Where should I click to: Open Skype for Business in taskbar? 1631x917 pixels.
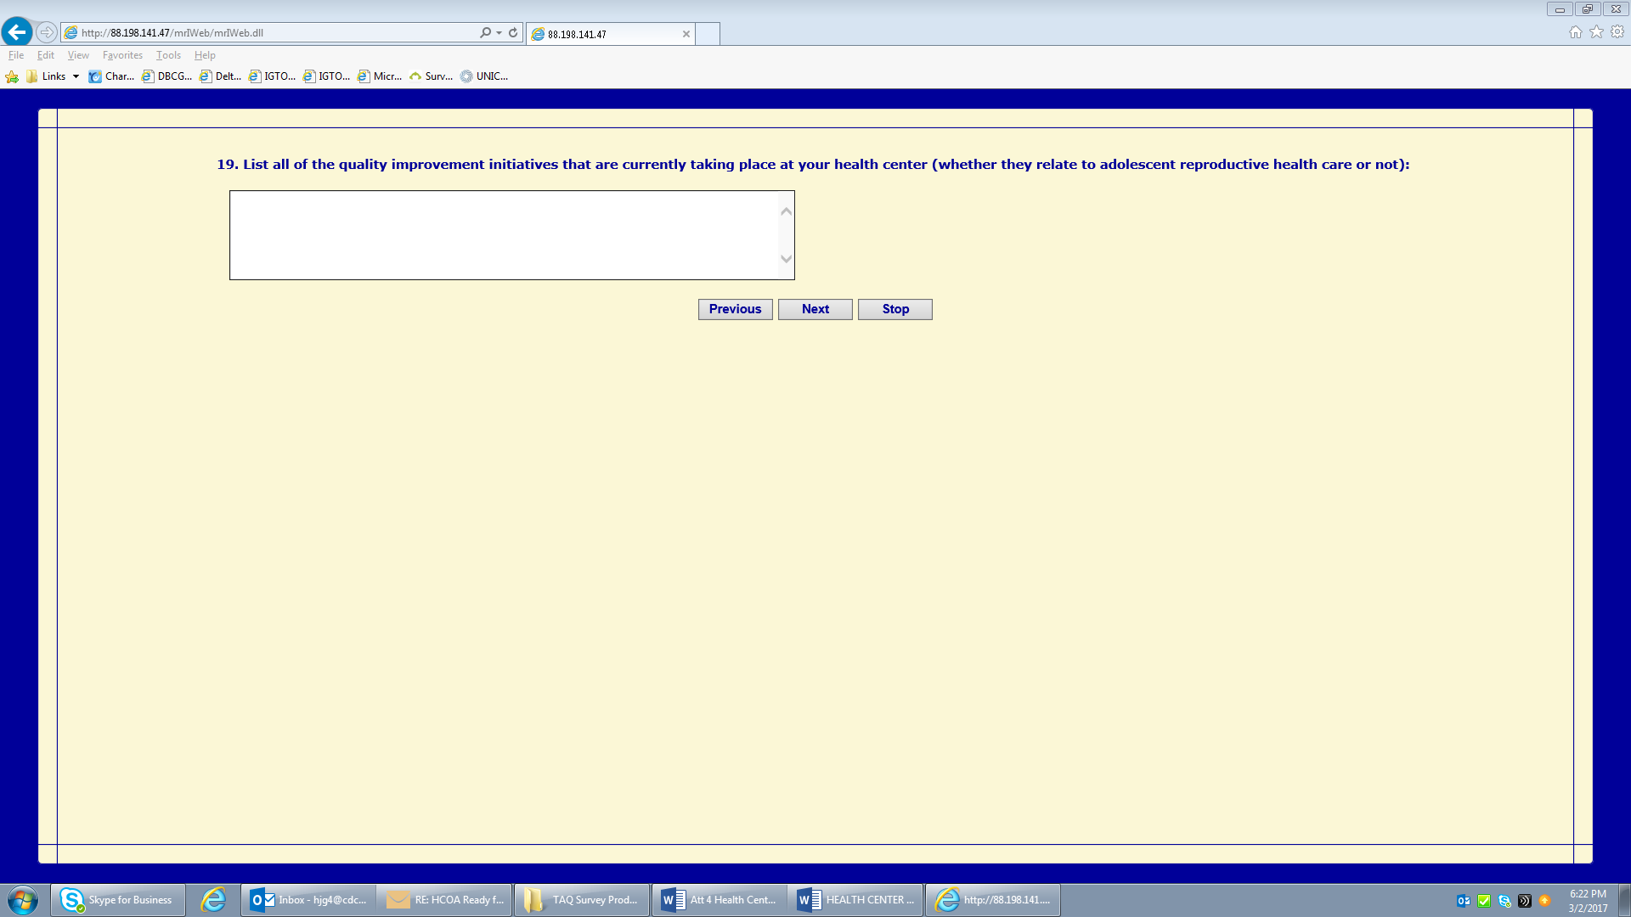coord(118,900)
